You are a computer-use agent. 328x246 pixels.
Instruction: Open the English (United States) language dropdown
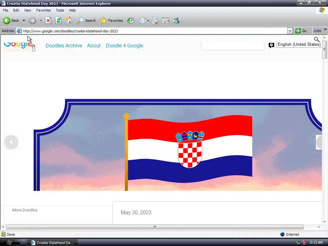(299, 45)
